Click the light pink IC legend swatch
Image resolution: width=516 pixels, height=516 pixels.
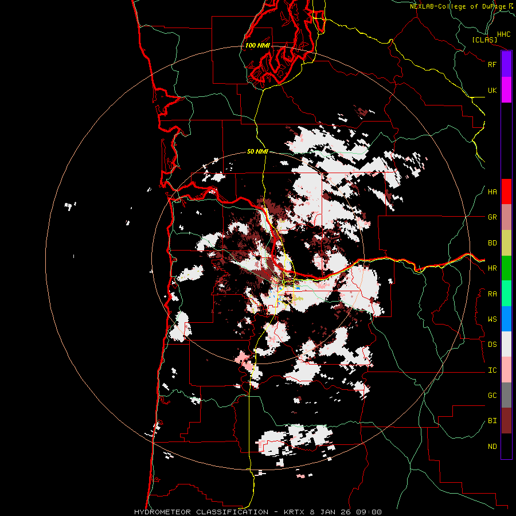506,370
